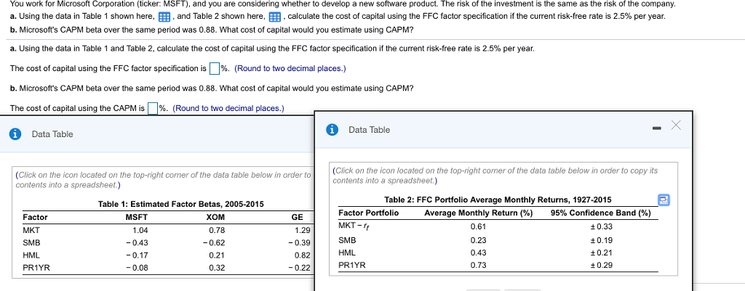Select the HML row label in Table 1

pyautogui.click(x=30, y=255)
